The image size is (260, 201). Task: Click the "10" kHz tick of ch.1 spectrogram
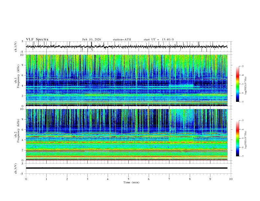tap(22, 55)
